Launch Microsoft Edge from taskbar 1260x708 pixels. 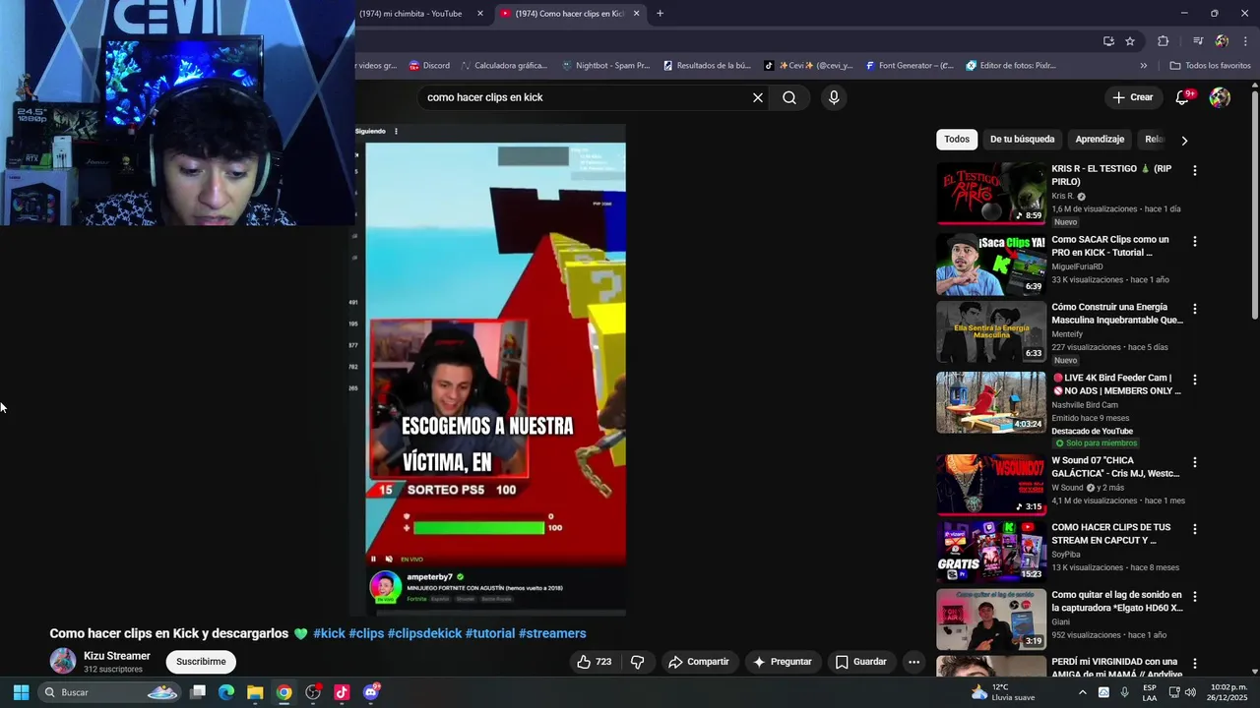226,692
